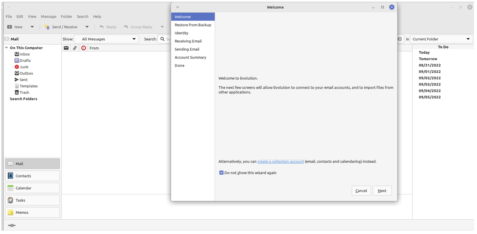This screenshot has height=234, width=477.
Task: Click the Outbox folder icon
Action: click(x=17, y=73)
